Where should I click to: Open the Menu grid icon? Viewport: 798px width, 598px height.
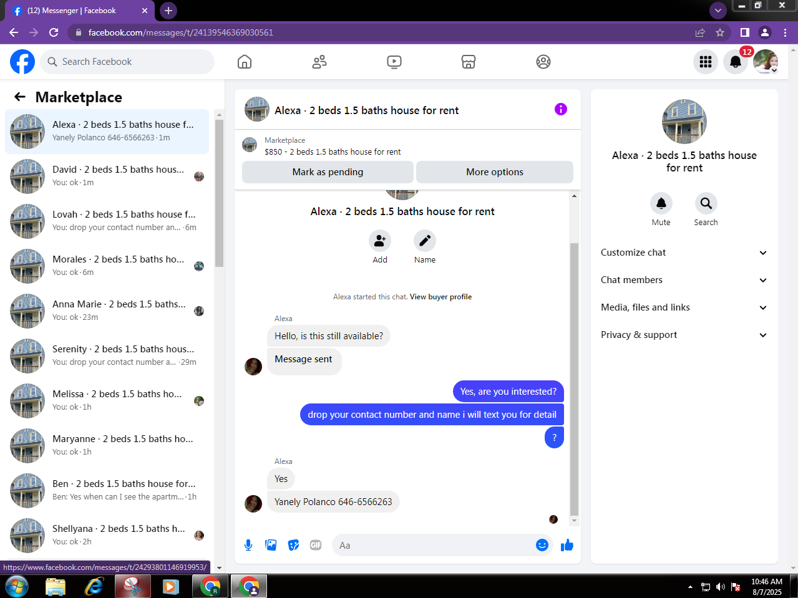click(706, 62)
